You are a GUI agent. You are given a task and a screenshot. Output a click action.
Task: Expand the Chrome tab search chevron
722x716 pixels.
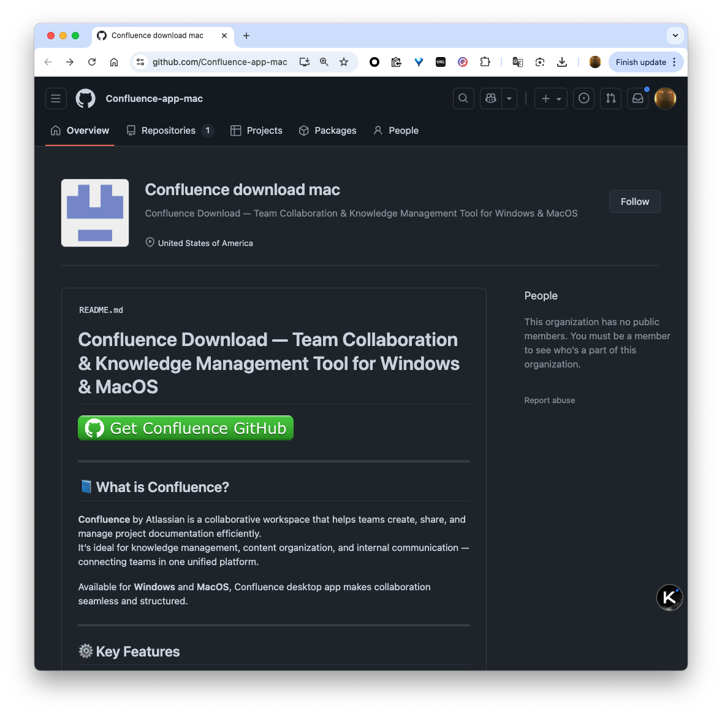coord(675,36)
